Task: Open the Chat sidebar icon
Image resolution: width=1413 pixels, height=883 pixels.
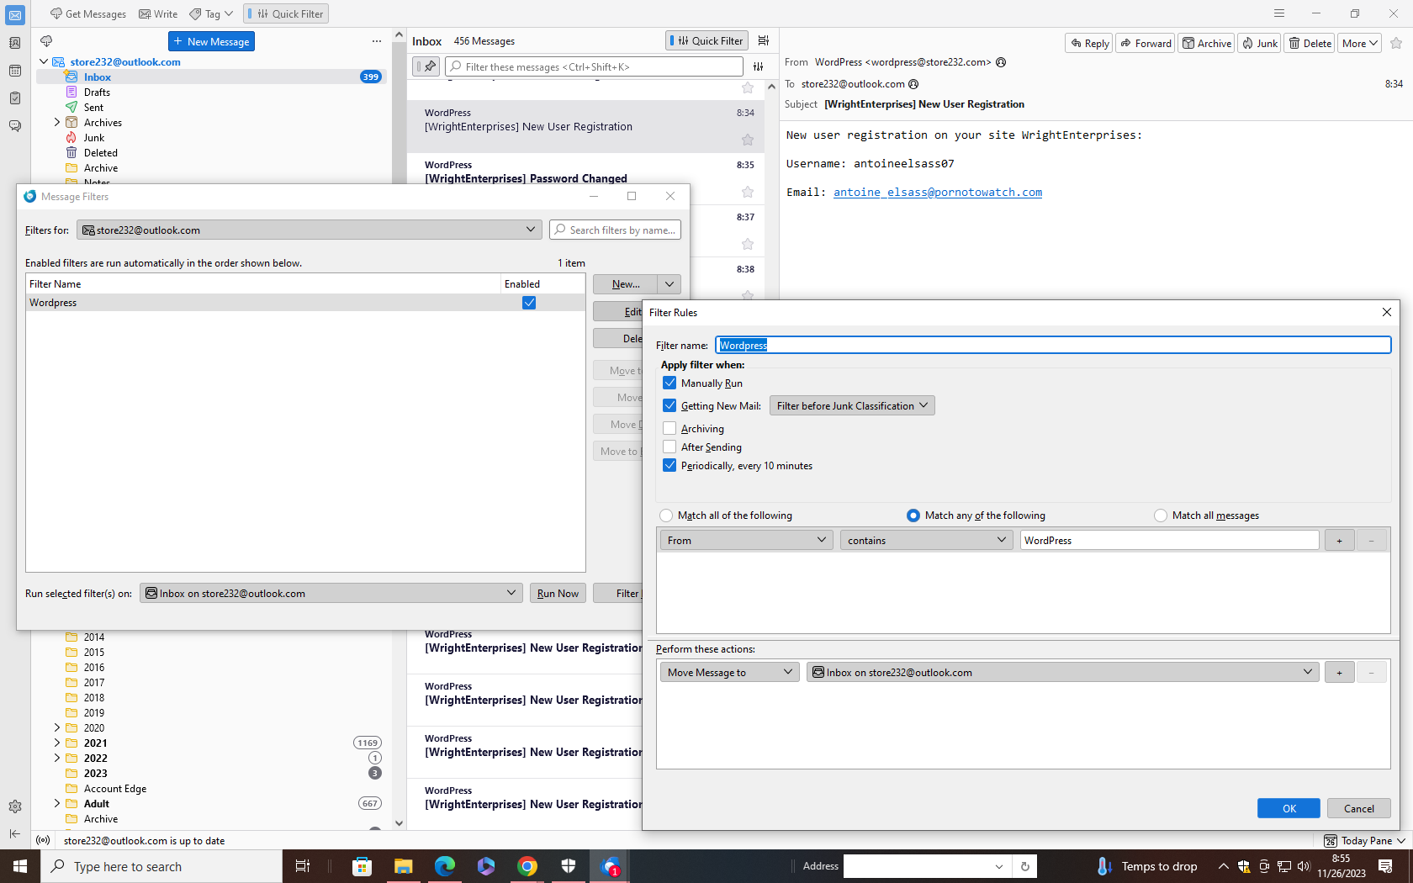Action: tap(15, 126)
